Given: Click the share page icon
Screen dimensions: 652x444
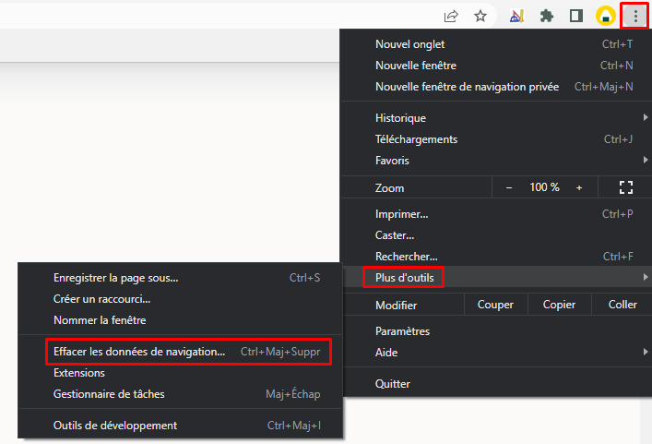Looking at the screenshot, I should pos(451,16).
